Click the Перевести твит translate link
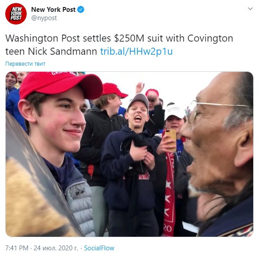 click(x=25, y=64)
